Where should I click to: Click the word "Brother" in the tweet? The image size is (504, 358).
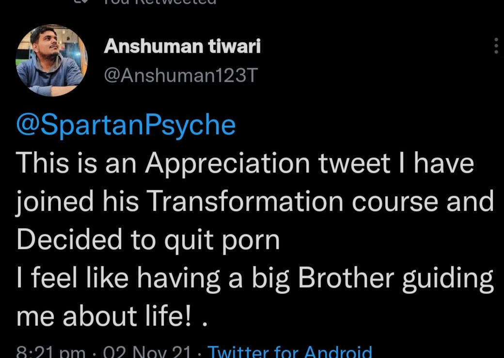pyautogui.click(x=346, y=278)
